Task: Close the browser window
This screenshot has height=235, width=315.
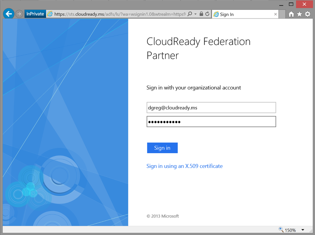Action: coord(304,4)
